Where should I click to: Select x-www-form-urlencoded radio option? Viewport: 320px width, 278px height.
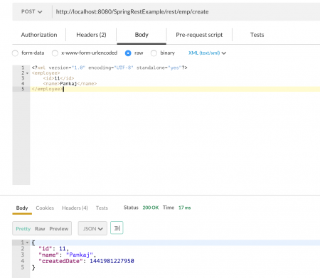[55, 53]
